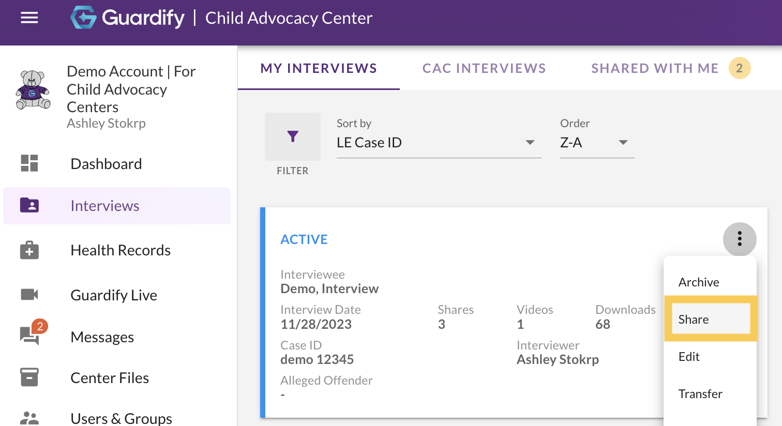Select the My Interviews tab

pos(319,68)
